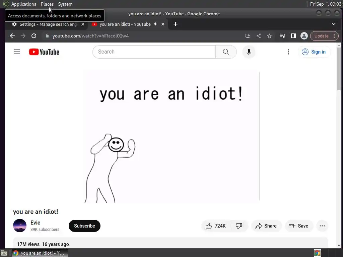
Task: Submit search with magnifying glass button
Action: point(226,52)
